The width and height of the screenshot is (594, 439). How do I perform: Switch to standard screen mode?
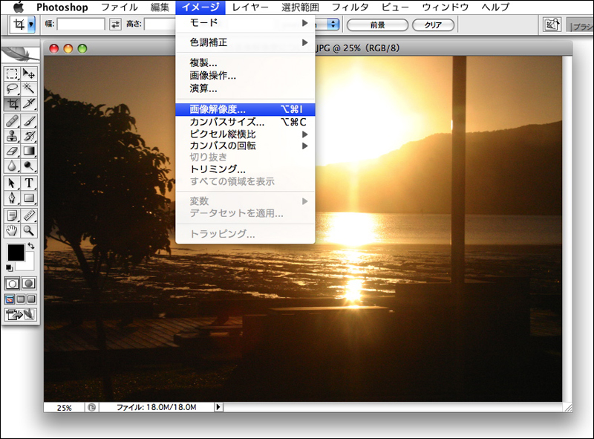coord(9,299)
